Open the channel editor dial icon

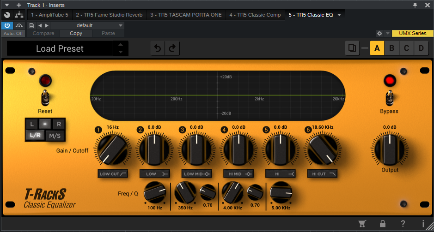pyautogui.click(x=7, y=15)
